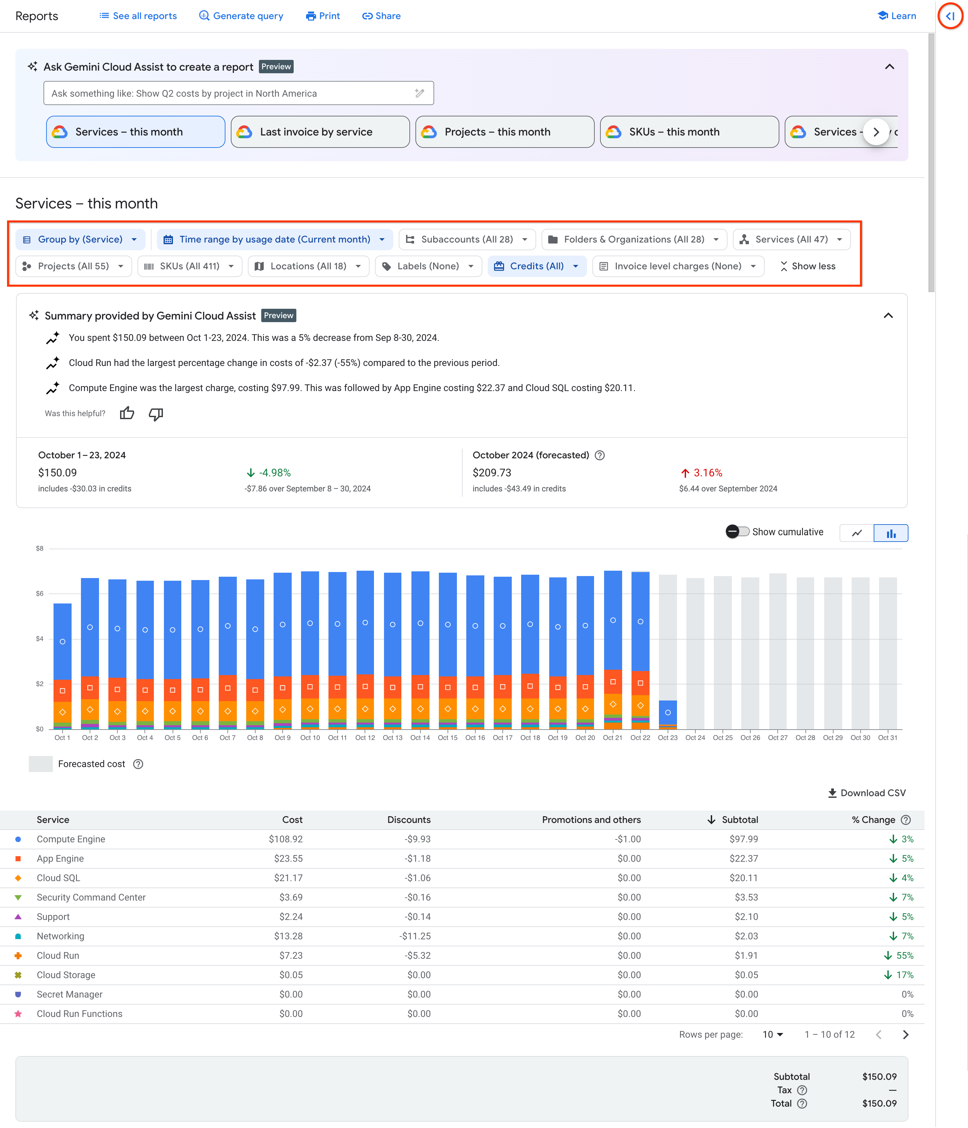
Task: Click the Oct 23 bar in chart
Action: tap(668, 714)
